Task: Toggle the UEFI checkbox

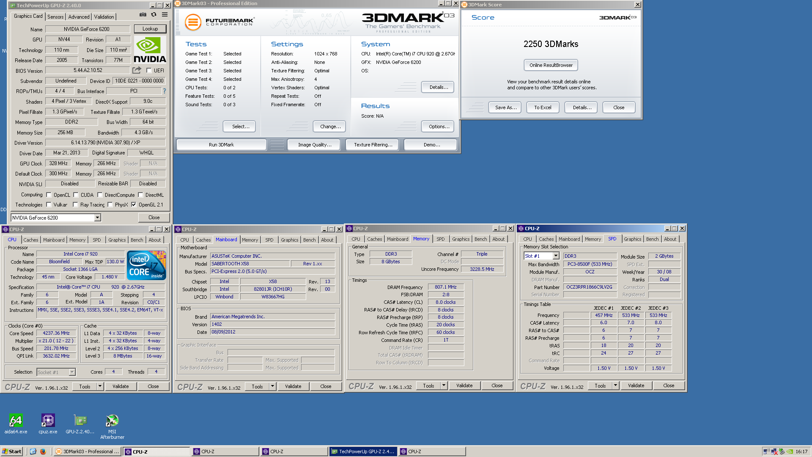Action: tap(149, 71)
